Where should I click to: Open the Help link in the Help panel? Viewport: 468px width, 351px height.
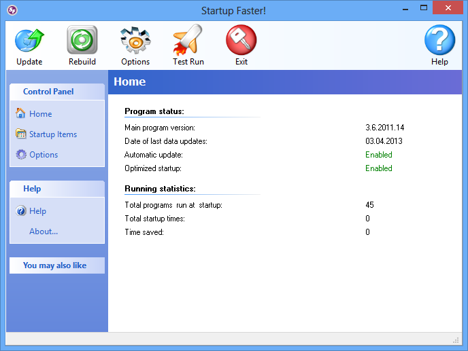37,211
